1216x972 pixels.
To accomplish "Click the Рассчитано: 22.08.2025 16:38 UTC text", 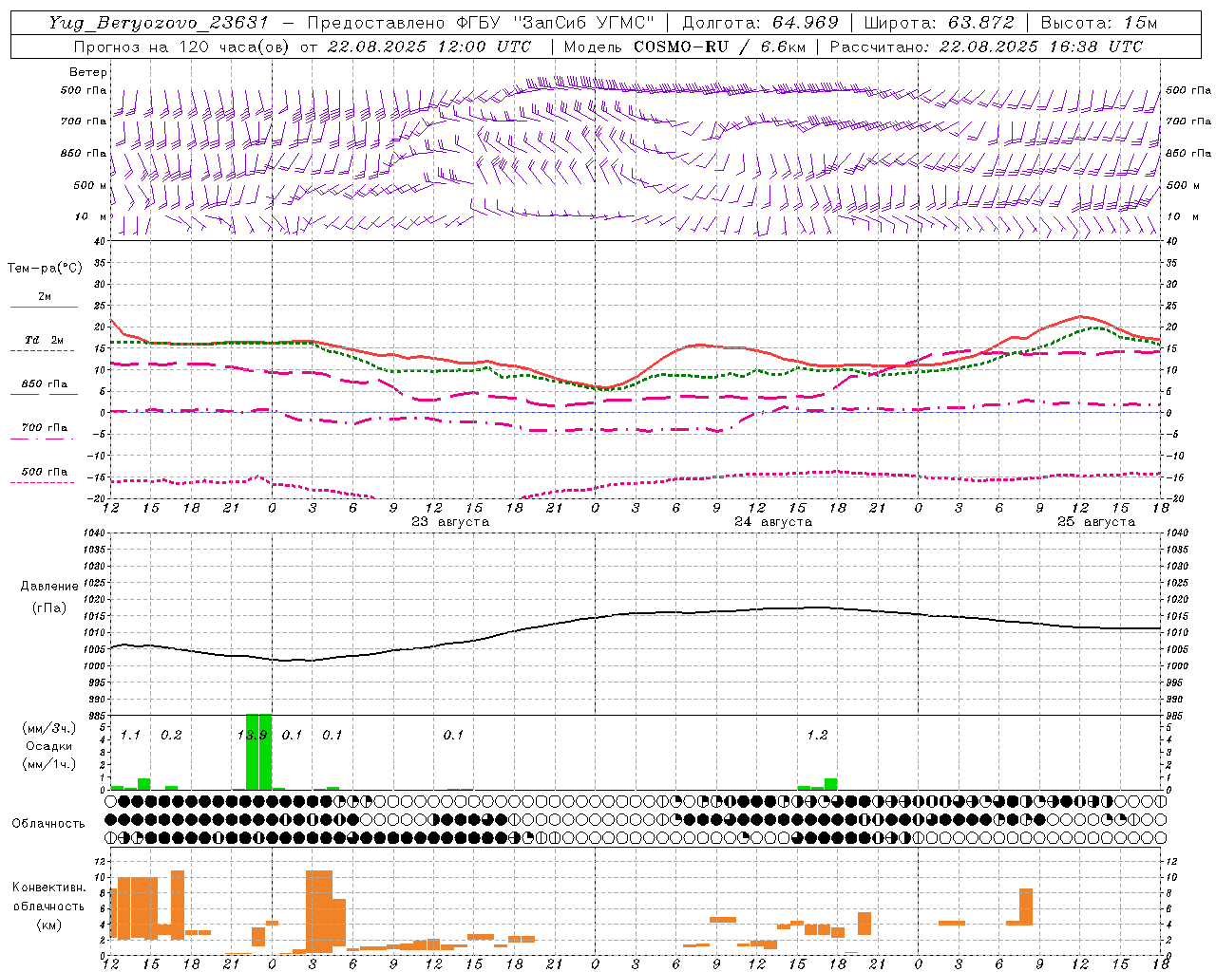I will (x=986, y=47).
